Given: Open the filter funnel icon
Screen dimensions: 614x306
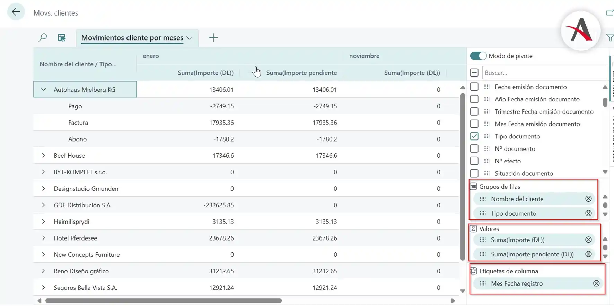Looking at the screenshot, I should coord(610,37).
